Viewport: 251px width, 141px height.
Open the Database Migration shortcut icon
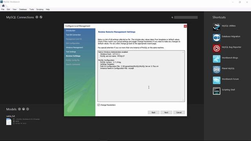pyautogui.click(x=216, y=38)
